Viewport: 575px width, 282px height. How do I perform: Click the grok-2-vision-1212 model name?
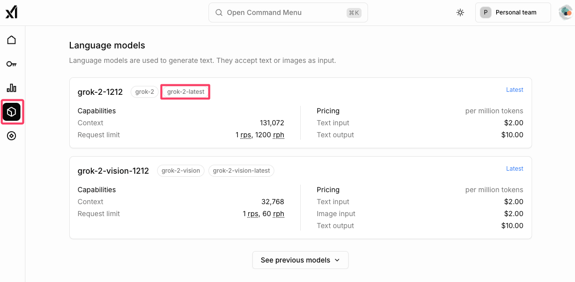(113, 171)
